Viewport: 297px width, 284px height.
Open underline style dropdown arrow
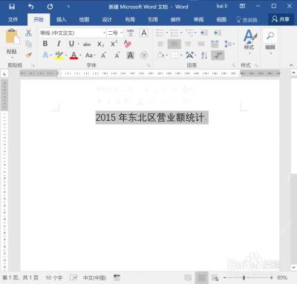pyautogui.click(x=79, y=44)
